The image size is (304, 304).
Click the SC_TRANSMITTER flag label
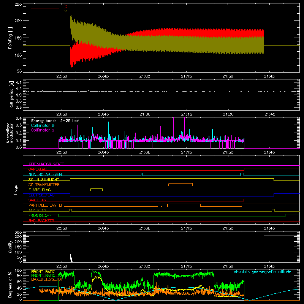pos(44,184)
